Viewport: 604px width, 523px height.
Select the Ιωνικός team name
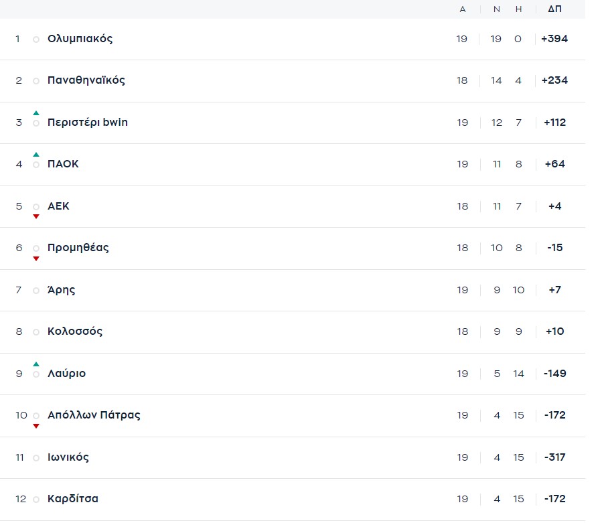(68, 457)
